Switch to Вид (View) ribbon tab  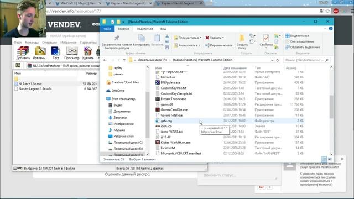[163, 29]
